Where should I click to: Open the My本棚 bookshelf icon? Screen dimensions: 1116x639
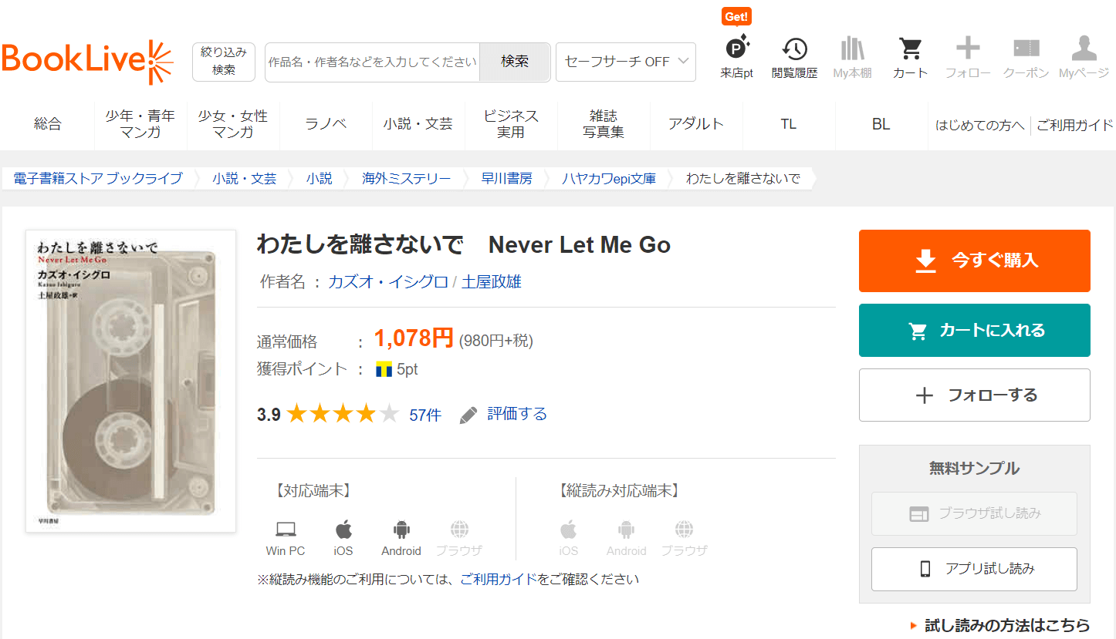coord(852,50)
